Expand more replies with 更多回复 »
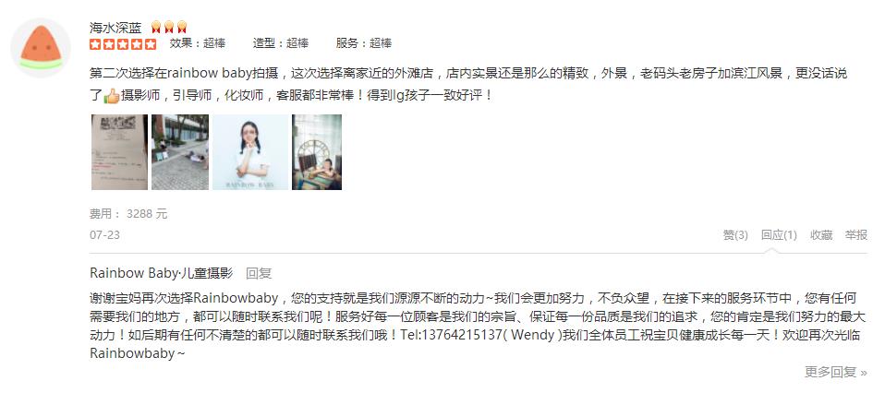 [x=836, y=372]
